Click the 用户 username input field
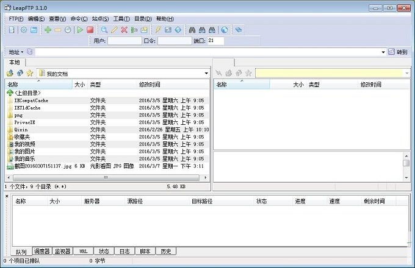This screenshot has height=268, width=415. [x=125, y=41]
